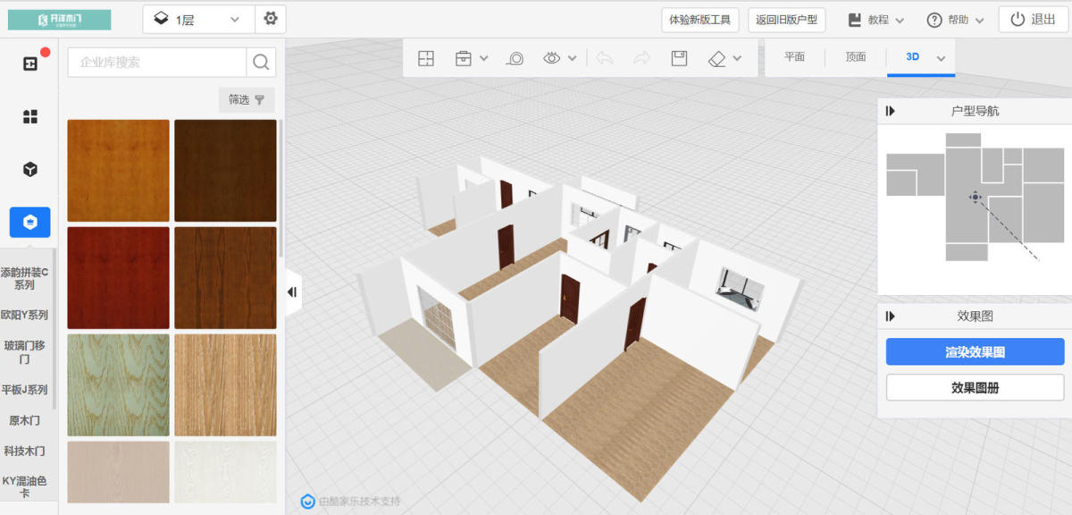
Task: Open the 3D cube model sidebar icon
Action: (x=30, y=169)
